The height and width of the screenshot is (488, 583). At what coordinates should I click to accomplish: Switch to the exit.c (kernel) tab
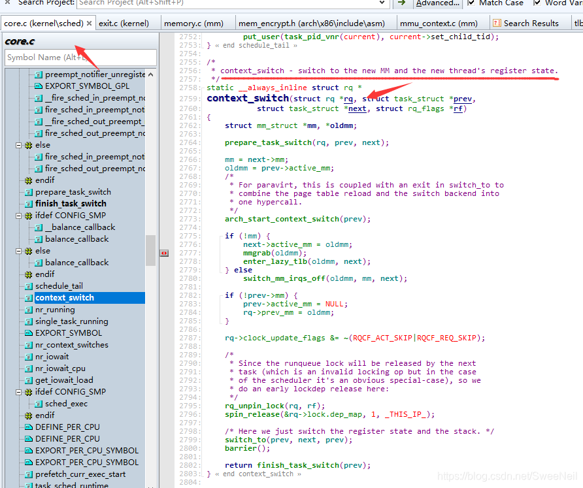124,24
